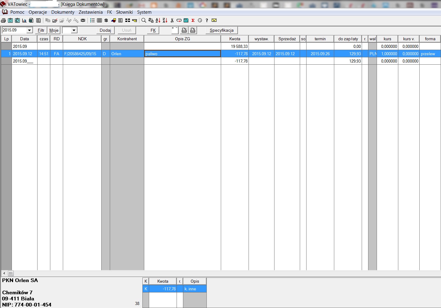Click the camera icon in the toolbar

click(x=83, y=20)
